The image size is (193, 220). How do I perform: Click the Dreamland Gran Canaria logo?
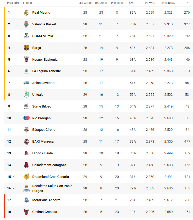[26, 177]
